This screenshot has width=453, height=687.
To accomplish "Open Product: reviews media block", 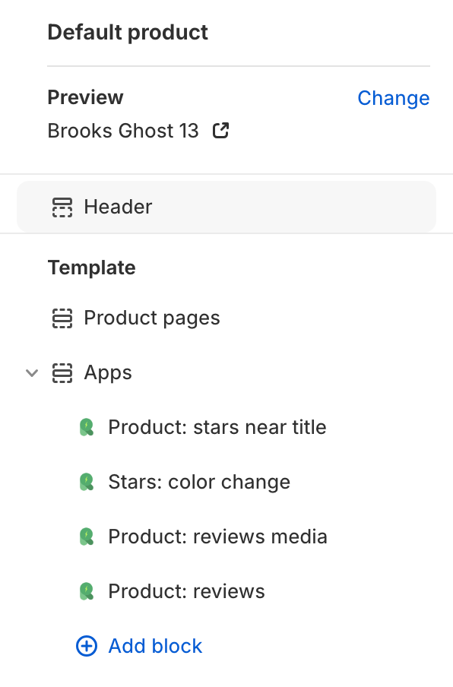I will [x=217, y=537].
